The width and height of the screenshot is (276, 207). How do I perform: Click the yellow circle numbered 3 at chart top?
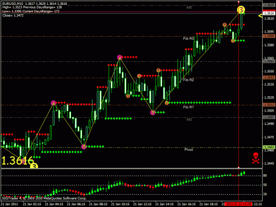(x=241, y=10)
